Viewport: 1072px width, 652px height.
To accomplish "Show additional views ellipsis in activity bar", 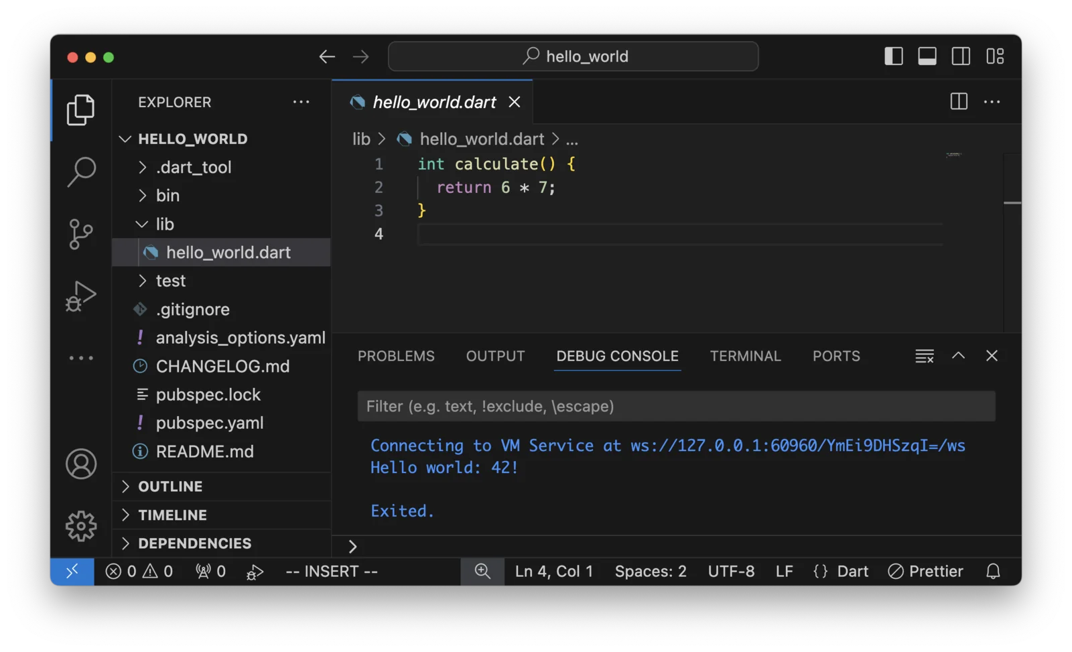I will click(81, 358).
